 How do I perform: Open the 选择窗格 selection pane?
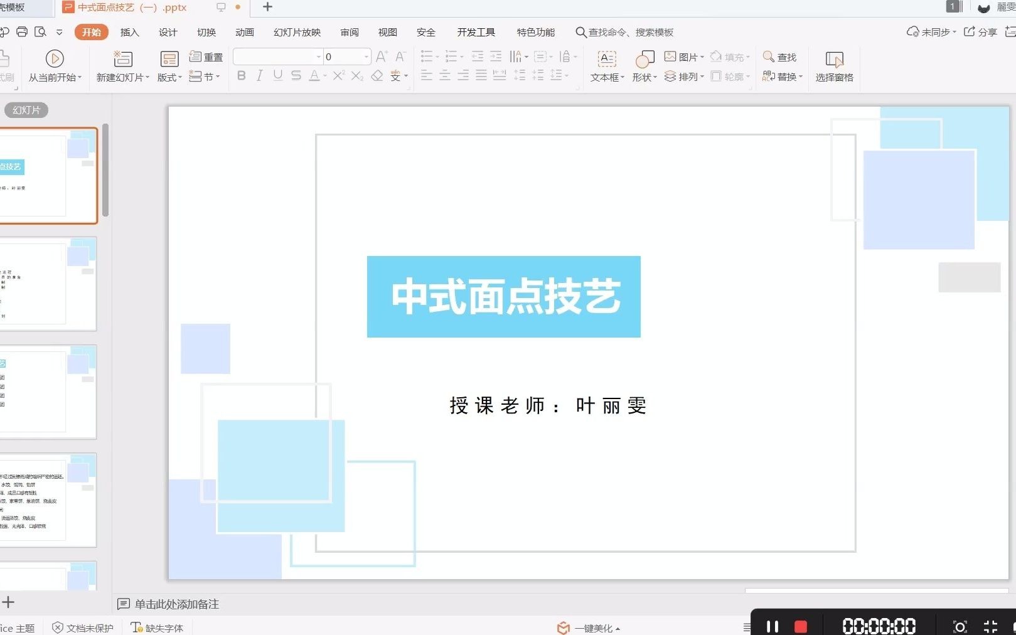pos(834,65)
